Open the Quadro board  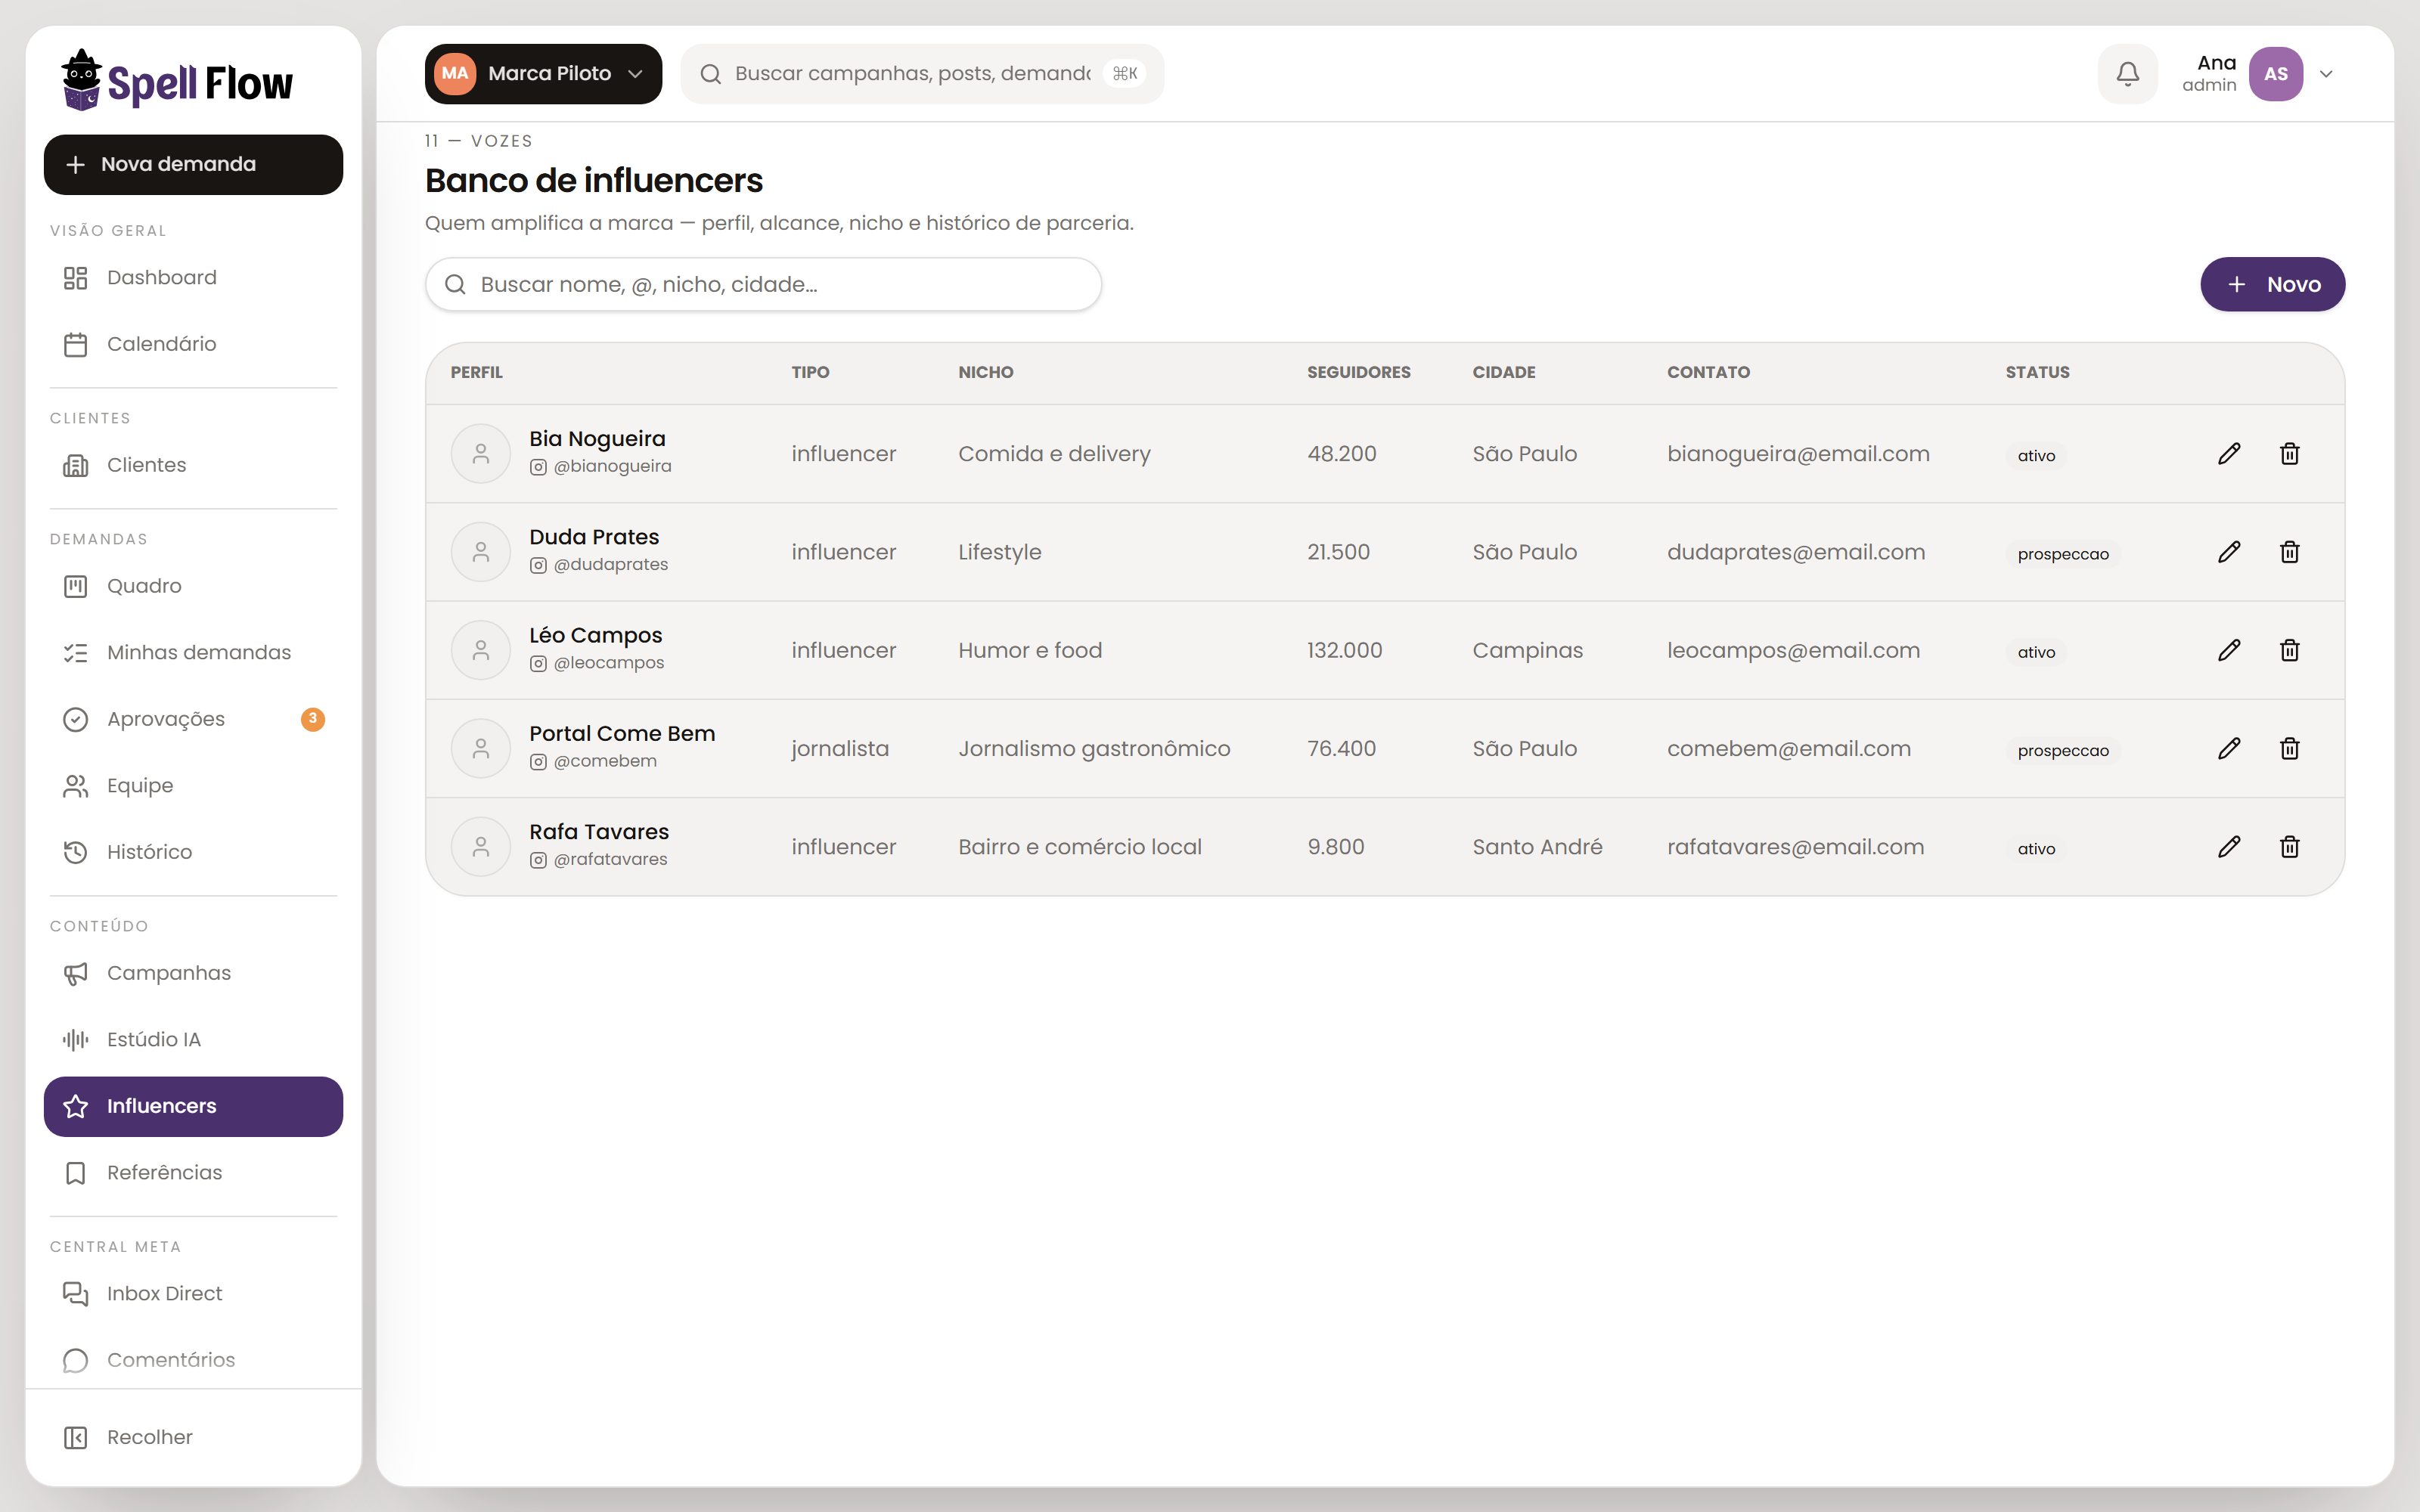193,586
